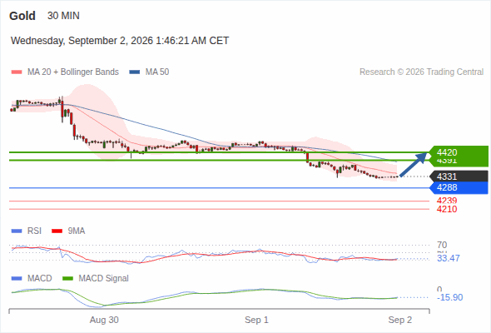Screen dimensions: 491x333
Task: Click the MA 50 blue legend swatch
Action: coord(135,72)
